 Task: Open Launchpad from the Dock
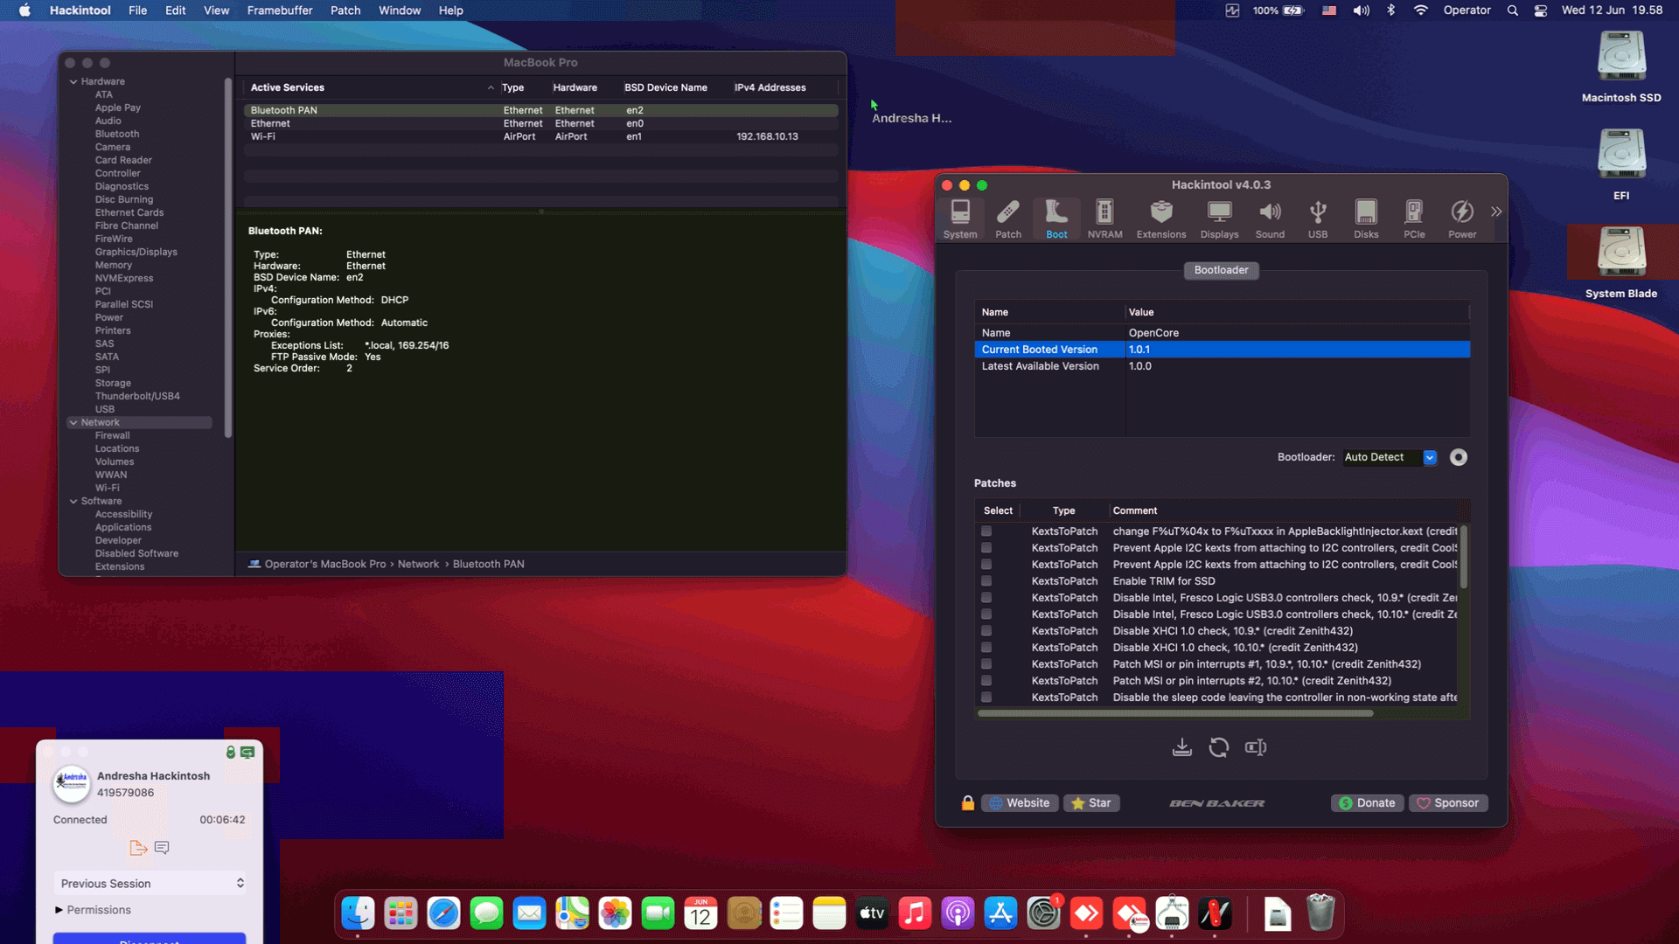401,913
